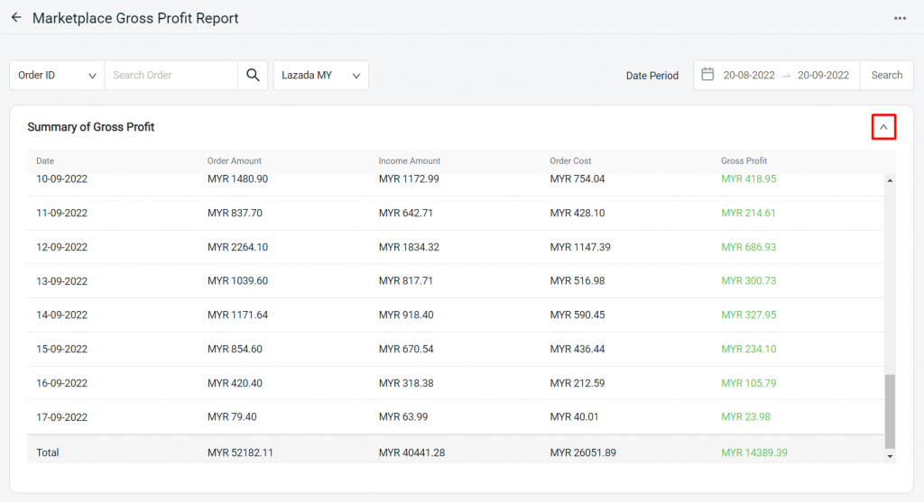The image size is (924, 502).
Task: Click the Order Amount column header
Action: click(234, 161)
